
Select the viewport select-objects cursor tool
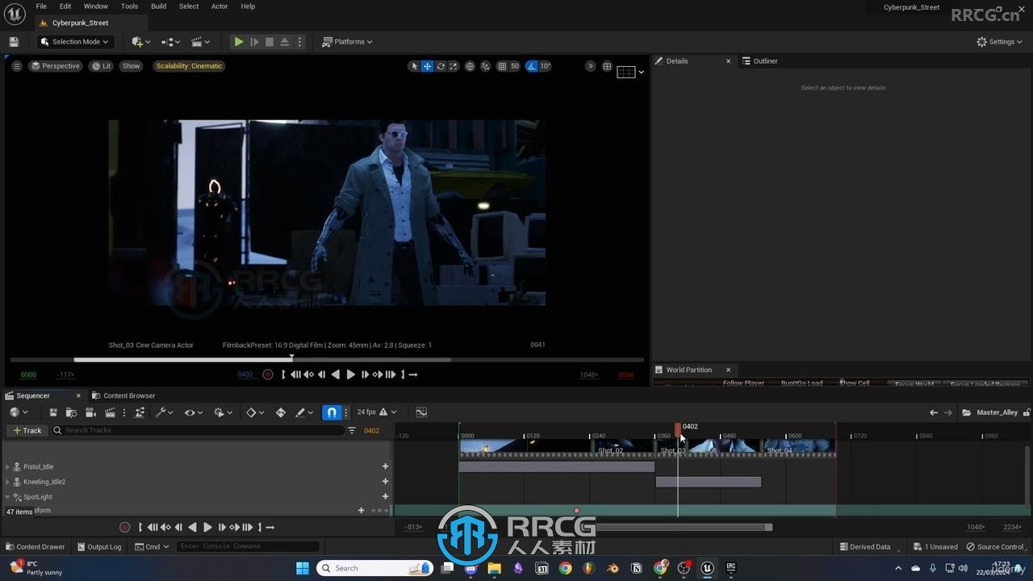(x=414, y=66)
